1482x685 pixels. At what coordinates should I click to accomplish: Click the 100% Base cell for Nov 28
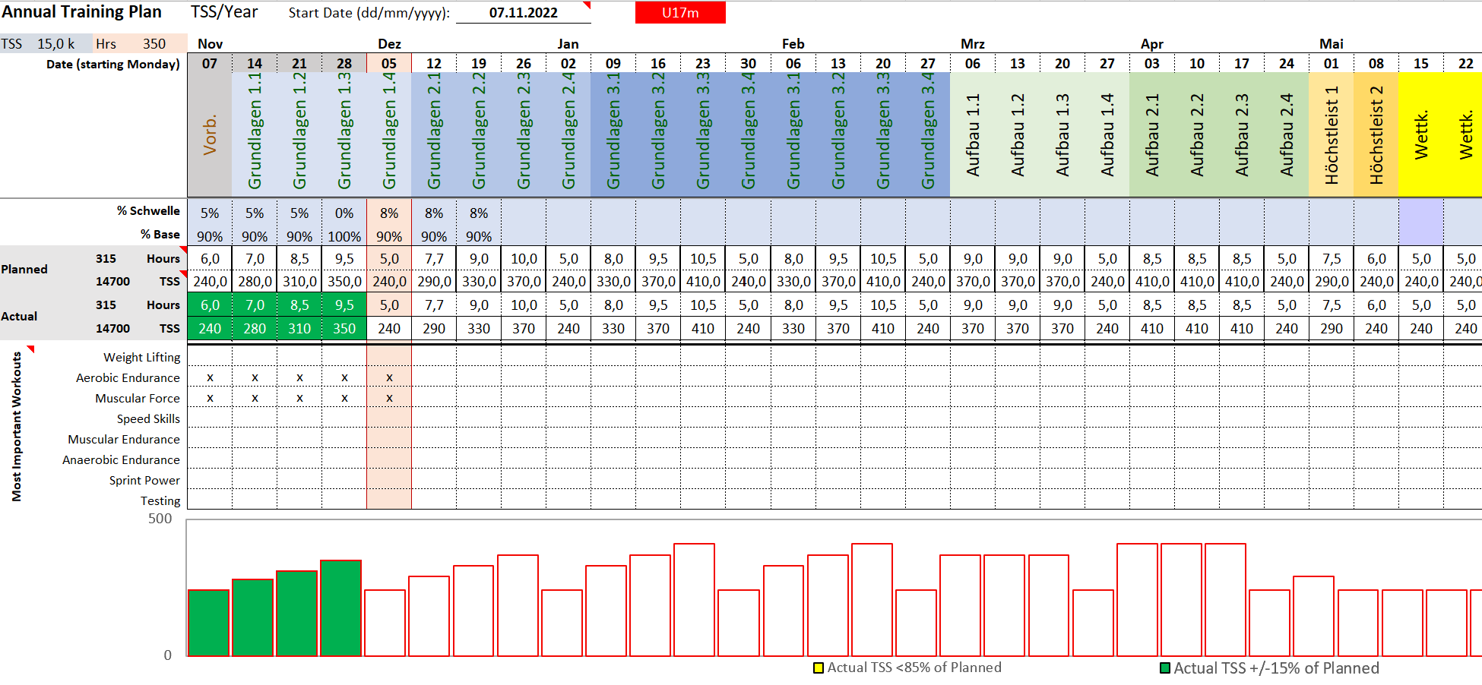pos(344,236)
